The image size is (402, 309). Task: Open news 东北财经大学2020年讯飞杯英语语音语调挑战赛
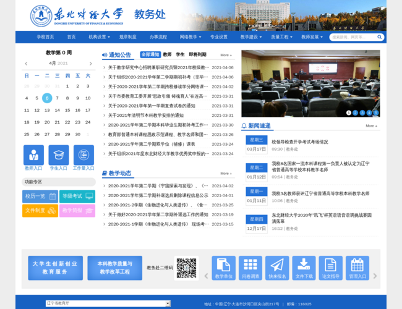pyautogui.click(x=322, y=218)
